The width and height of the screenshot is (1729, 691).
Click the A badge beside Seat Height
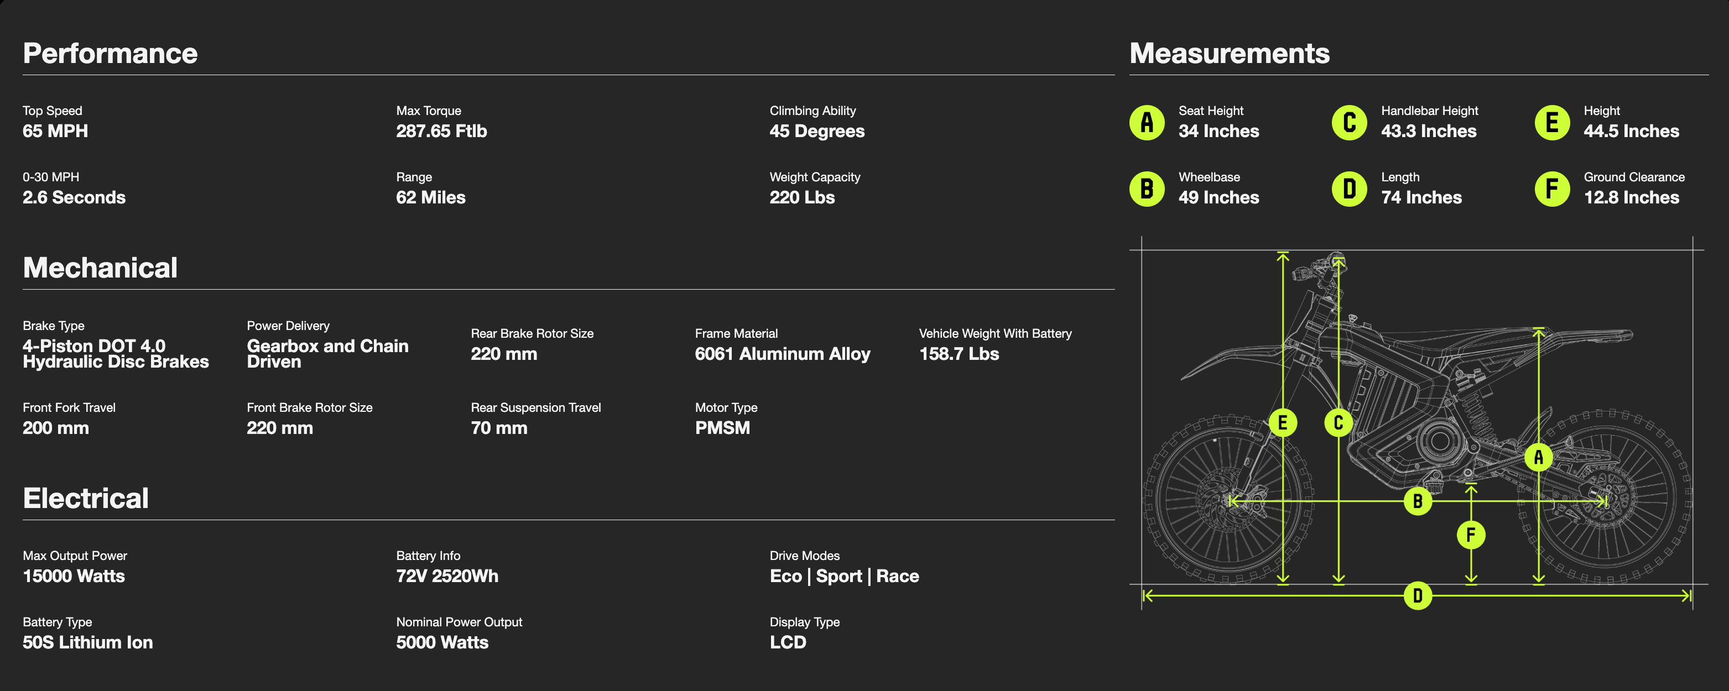pyautogui.click(x=1147, y=122)
